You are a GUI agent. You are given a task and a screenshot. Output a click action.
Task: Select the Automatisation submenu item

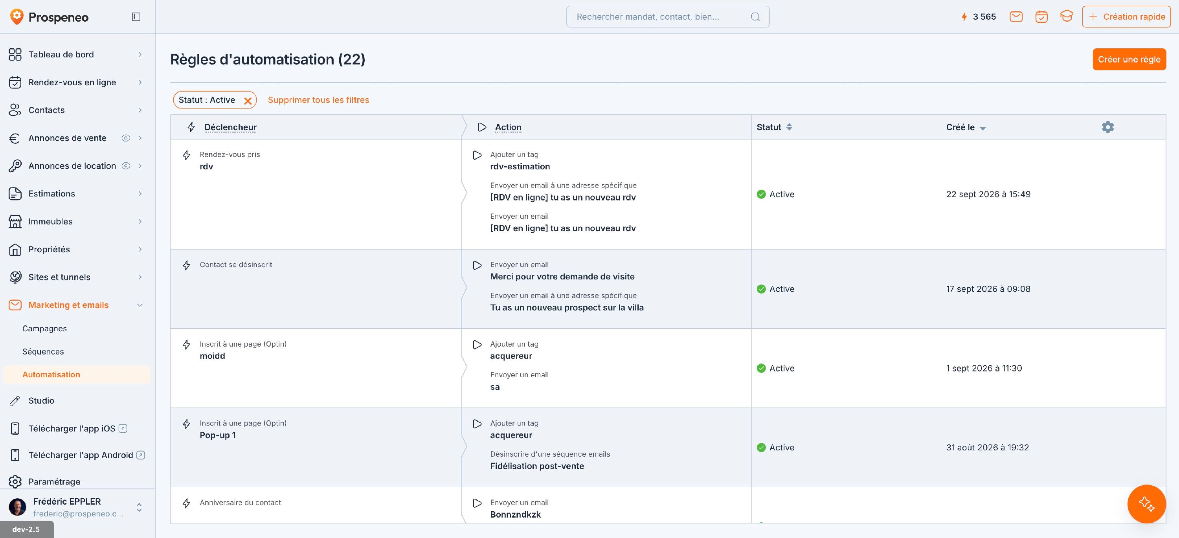pos(76,375)
